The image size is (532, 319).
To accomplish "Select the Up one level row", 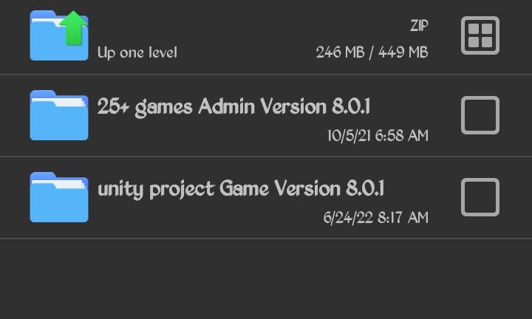I will click(x=266, y=37).
